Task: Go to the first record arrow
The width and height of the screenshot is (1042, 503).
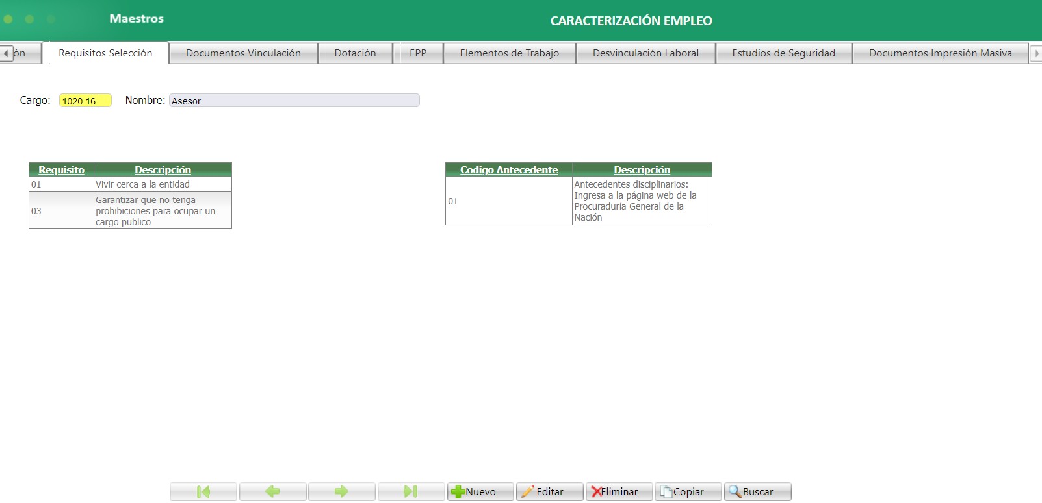Action: tap(203, 491)
